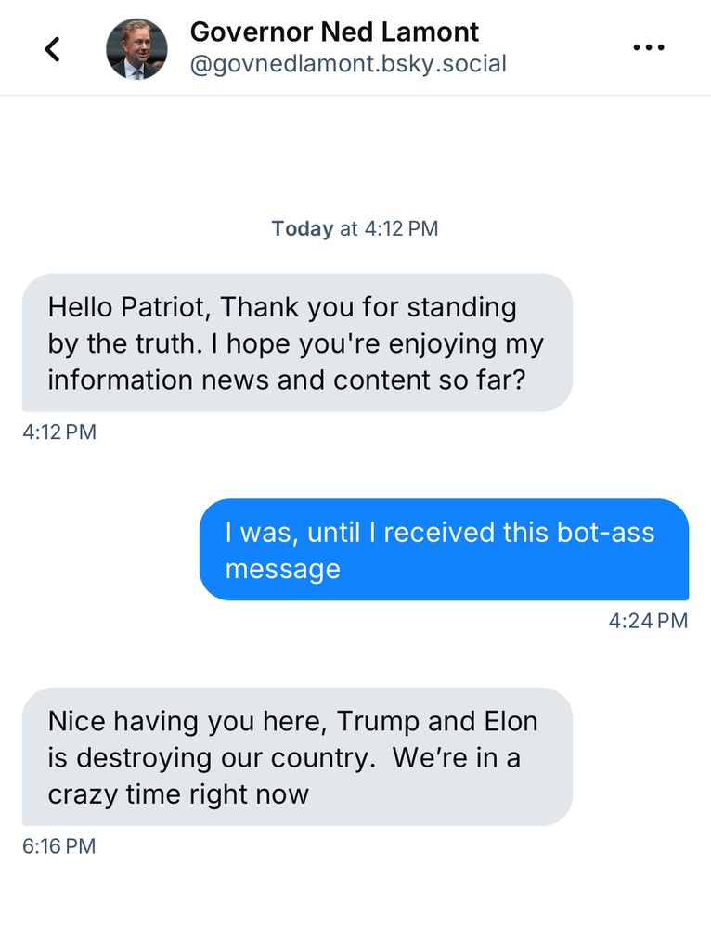The image size is (711, 928).
Task: Open Governor Ned Lamont's profile picture
Action: point(137,46)
